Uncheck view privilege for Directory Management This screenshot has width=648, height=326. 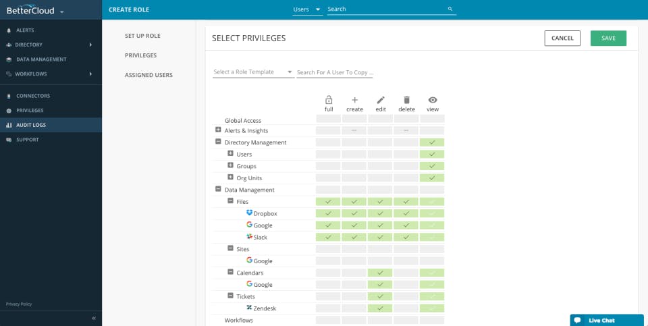point(432,142)
